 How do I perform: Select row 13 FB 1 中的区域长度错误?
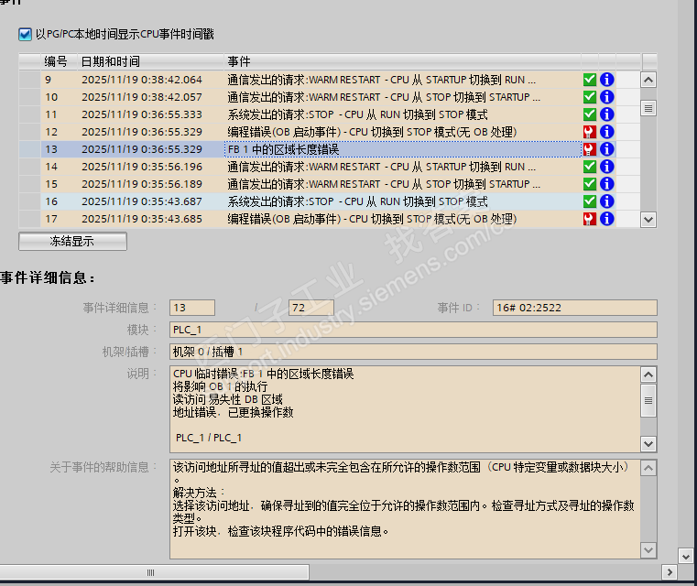330,149
